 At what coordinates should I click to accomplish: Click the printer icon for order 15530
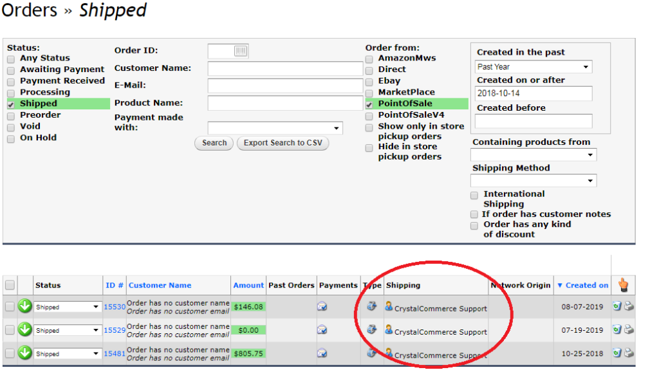point(629,306)
